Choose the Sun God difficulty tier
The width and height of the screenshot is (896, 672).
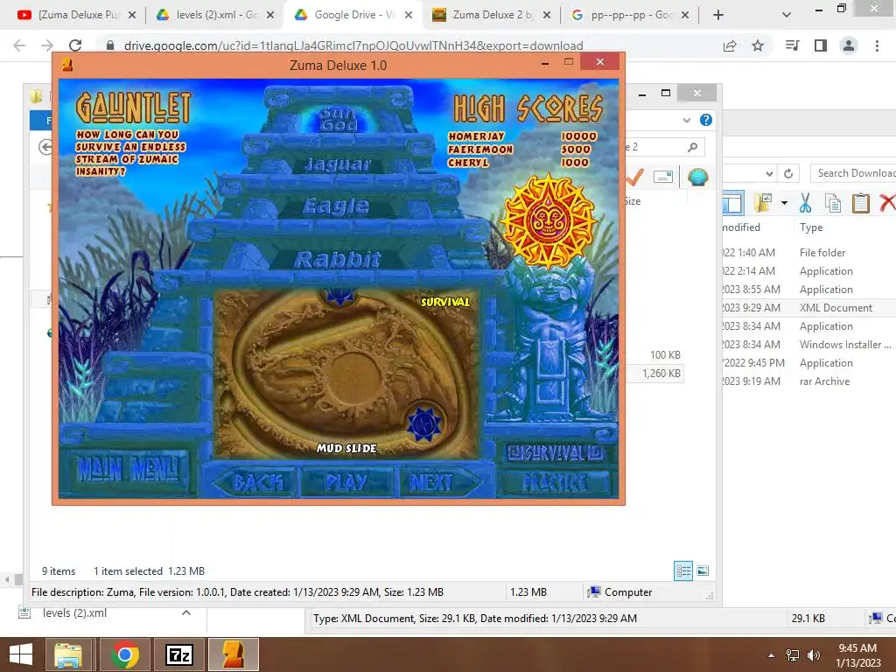[x=337, y=119]
